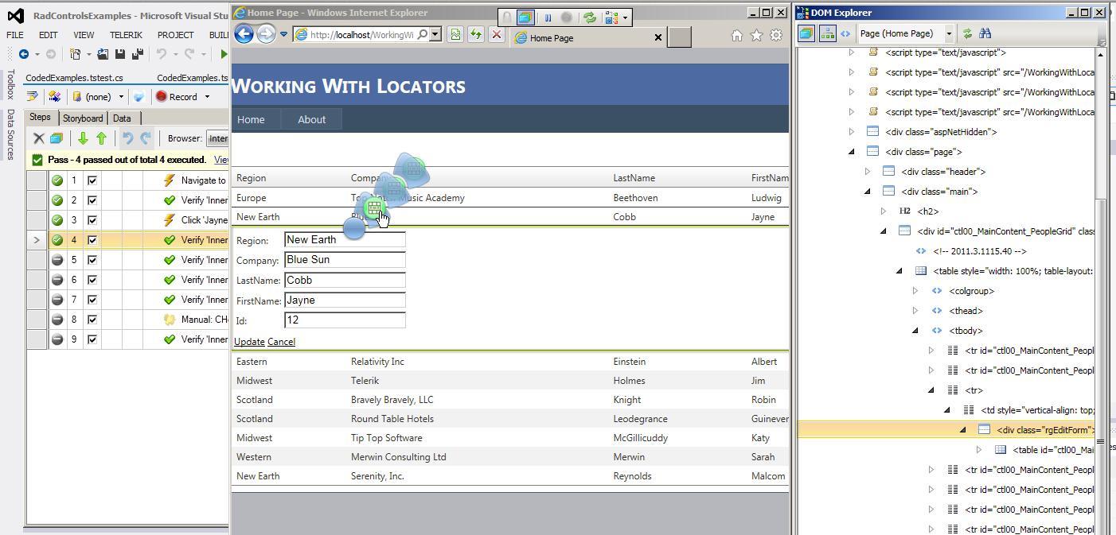Open Internet Explorer tools gear
This screenshot has width=1116, height=535.
coord(776,35)
